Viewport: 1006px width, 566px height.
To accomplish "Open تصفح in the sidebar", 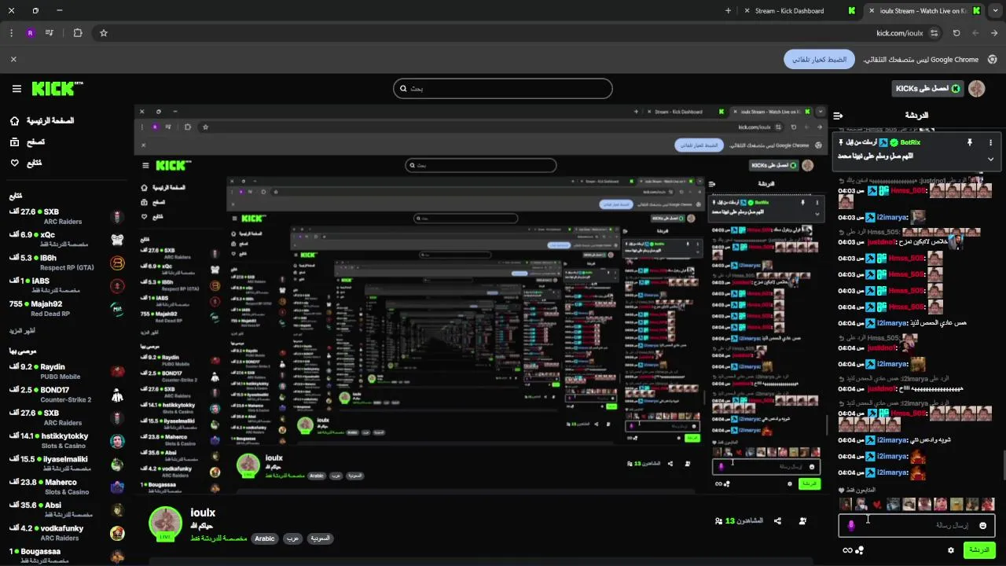I will (x=36, y=142).
